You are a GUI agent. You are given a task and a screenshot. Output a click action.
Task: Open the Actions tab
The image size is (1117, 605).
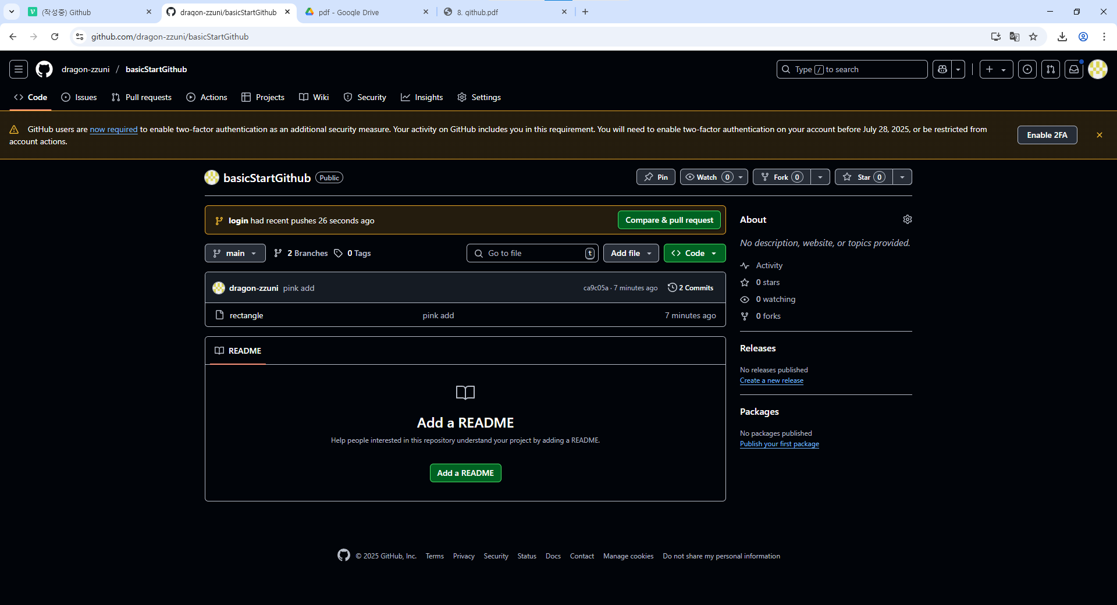coord(207,97)
